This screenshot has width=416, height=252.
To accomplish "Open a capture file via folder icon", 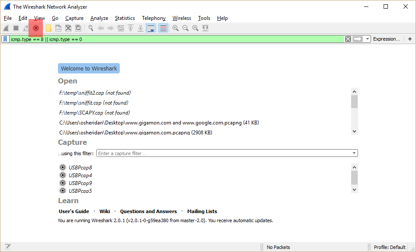I will pos(48,28).
